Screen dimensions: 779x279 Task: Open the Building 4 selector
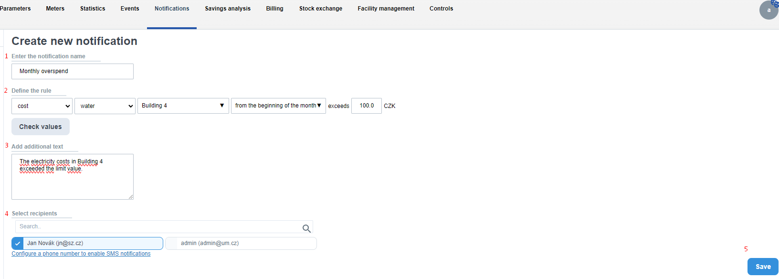pos(183,106)
